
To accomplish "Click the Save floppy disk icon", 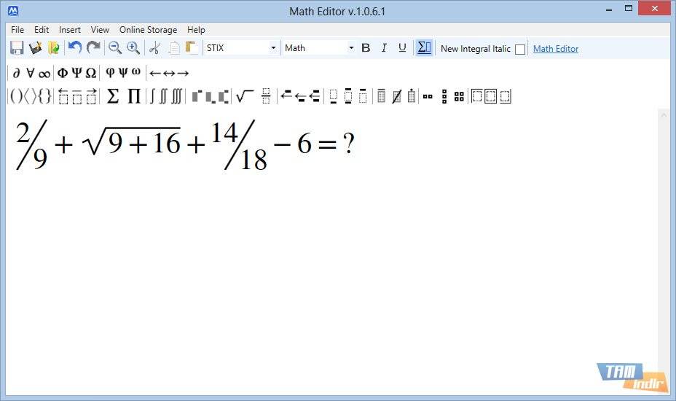I will coord(17,48).
